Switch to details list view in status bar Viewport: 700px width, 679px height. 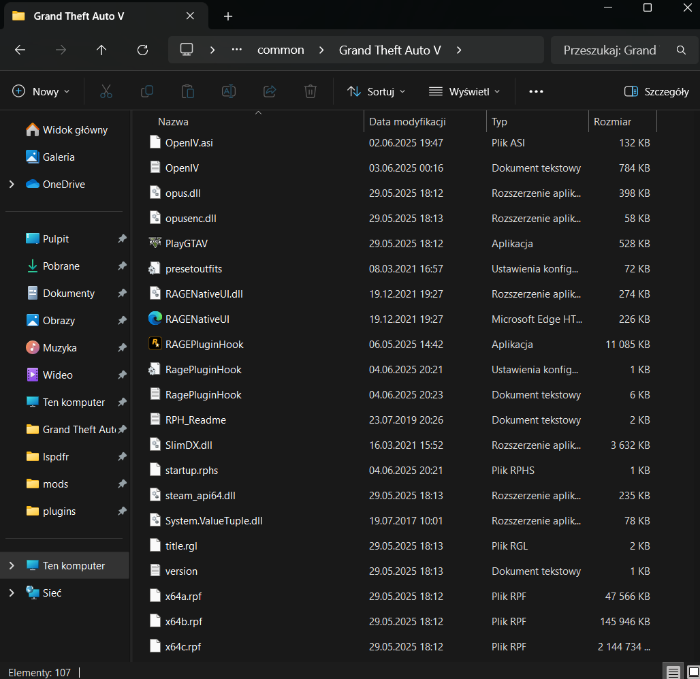coord(673,672)
